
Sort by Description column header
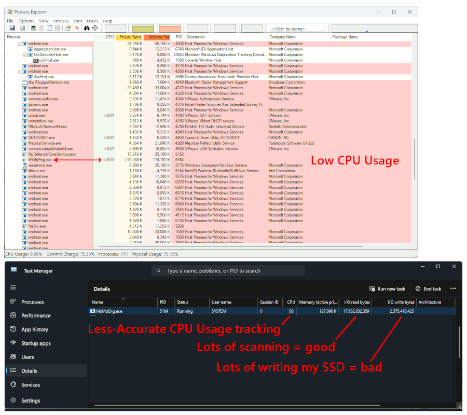226,37
